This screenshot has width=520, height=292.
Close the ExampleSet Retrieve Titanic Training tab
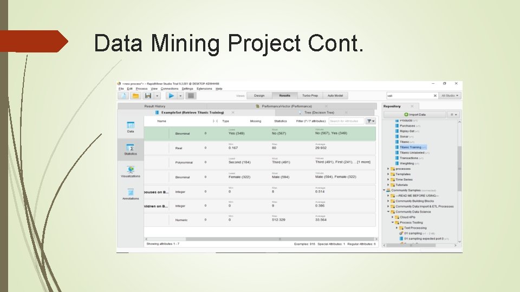pos(233,112)
